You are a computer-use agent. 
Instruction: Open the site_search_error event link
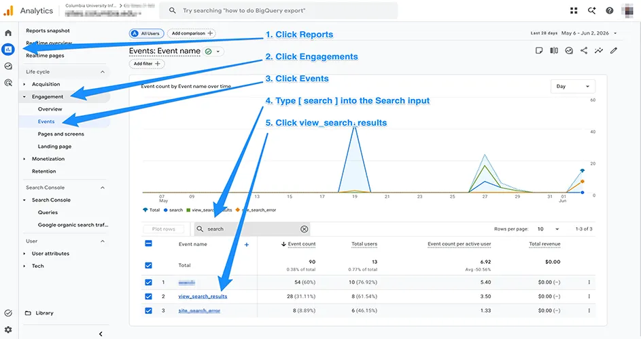199,311
